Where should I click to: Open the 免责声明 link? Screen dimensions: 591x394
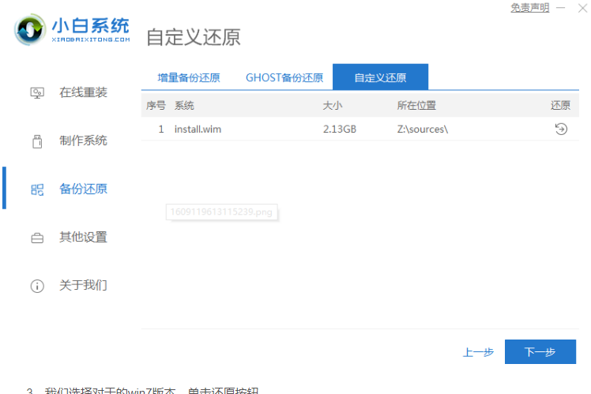tap(529, 7)
